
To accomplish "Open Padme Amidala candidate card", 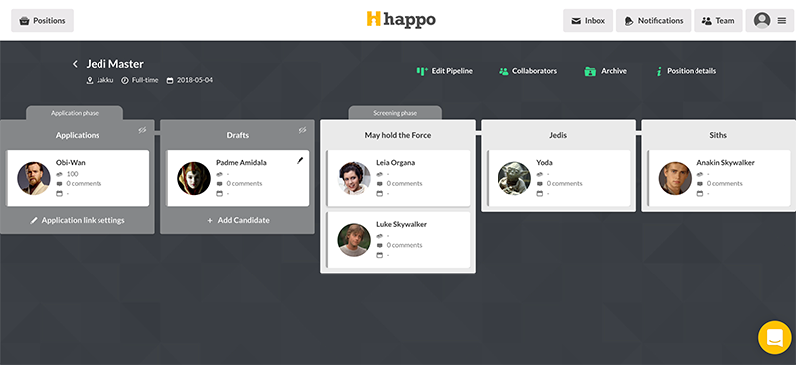I will [238, 178].
